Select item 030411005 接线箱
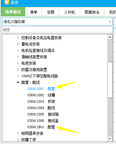 pos(43,114)
